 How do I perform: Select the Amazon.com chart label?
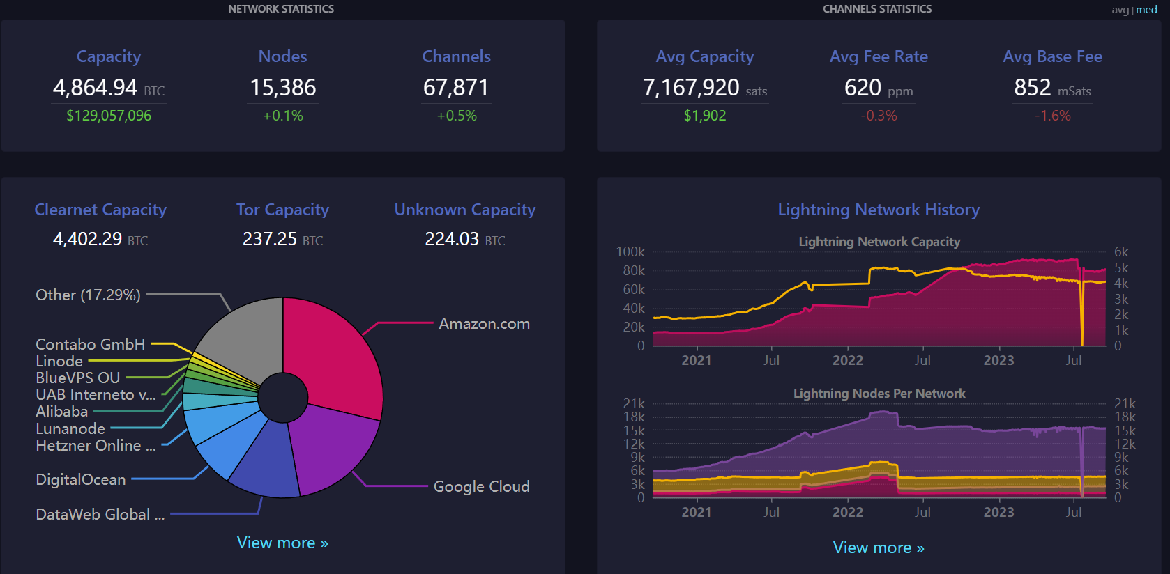[484, 324]
